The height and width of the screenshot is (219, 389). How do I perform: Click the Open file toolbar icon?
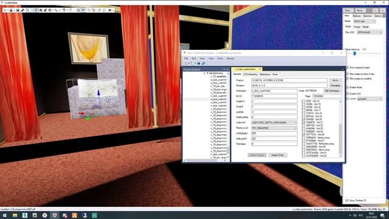(x=11, y=10)
